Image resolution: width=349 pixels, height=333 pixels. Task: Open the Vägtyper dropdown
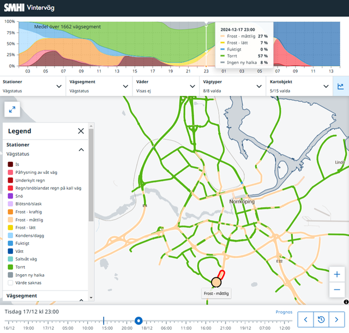(x=232, y=86)
